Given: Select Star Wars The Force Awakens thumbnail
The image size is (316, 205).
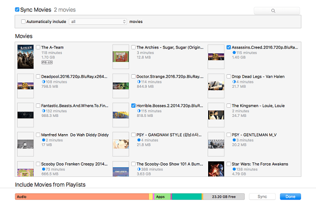Looking at the screenshot, I should click(x=215, y=170).
